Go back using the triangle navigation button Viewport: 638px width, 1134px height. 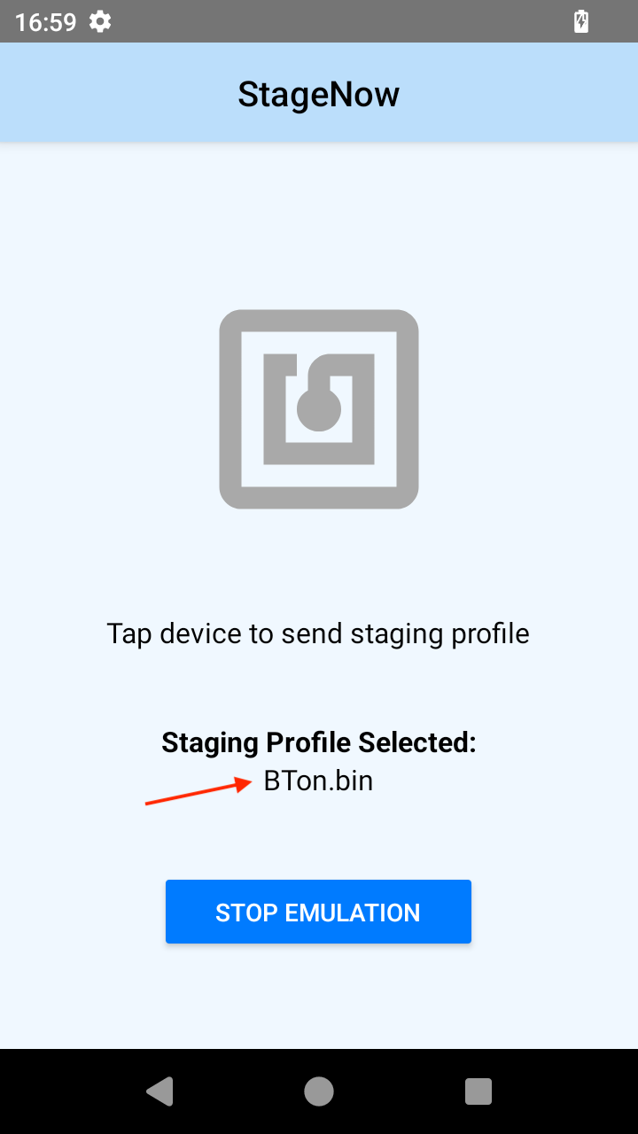click(x=159, y=1091)
